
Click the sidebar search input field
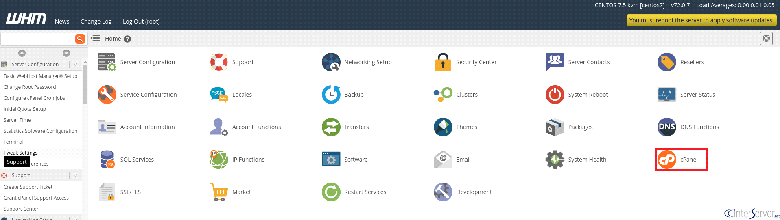38,39
